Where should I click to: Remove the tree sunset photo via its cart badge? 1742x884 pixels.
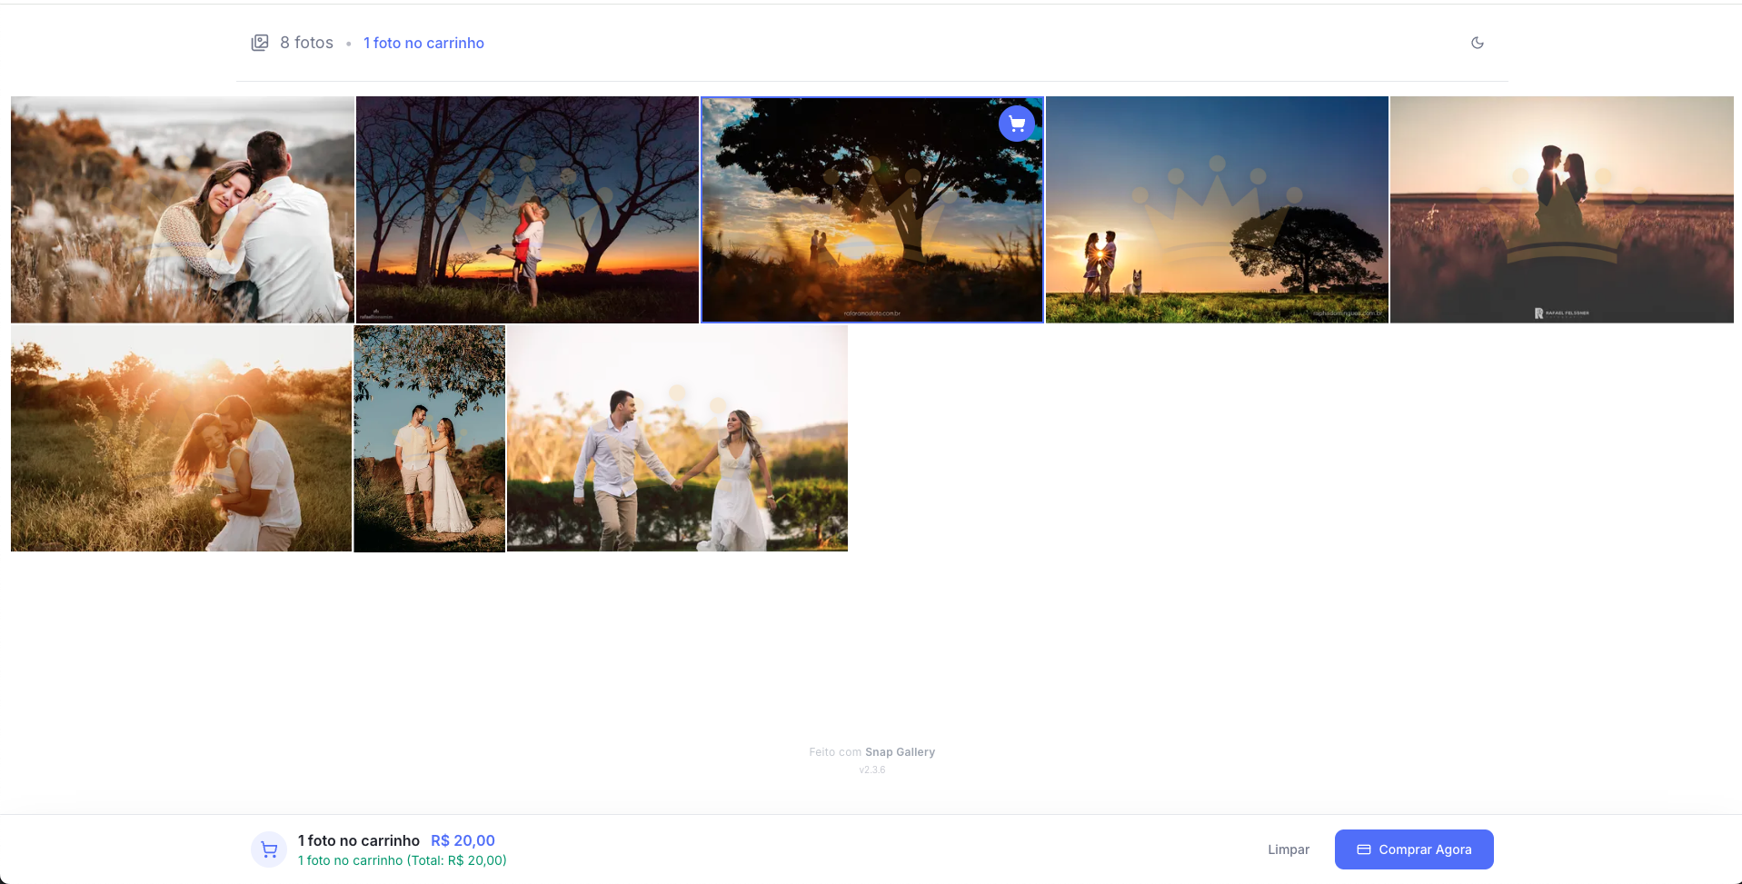click(x=1016, y=124)
